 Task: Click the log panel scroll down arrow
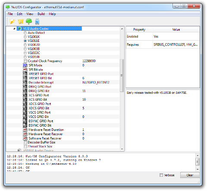point(198,169)
